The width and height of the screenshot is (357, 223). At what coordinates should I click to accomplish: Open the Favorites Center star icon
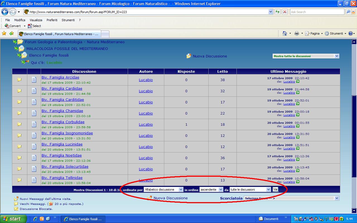click(4, 33)
